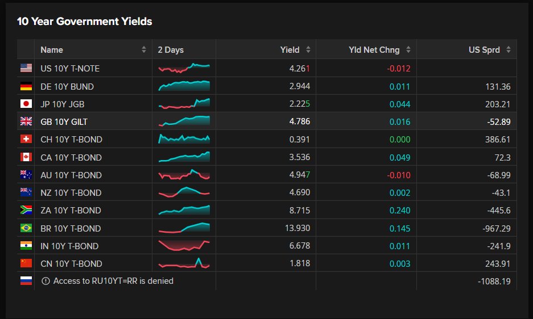Open the US 10Y T-NOTE row
533x319 pixels.
pyautogui.click(x=267, y=68)
